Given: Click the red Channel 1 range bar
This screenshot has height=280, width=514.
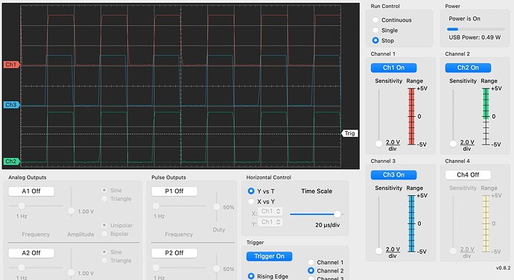Looking at the screenshot, I should pos(411,116).
